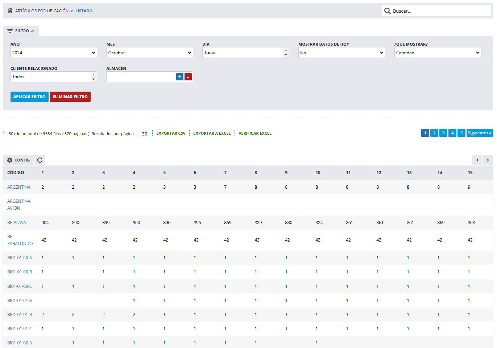The image size is (497, 348).
Task: Click the results per page field
Action: pos(142,134)
